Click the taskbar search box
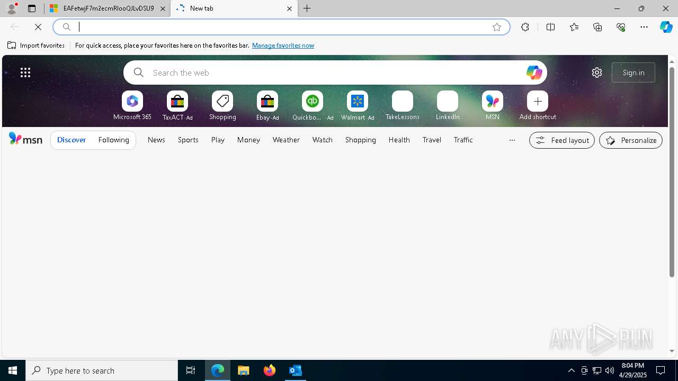The height and width of the screenshot is (381, 678). 102,370
